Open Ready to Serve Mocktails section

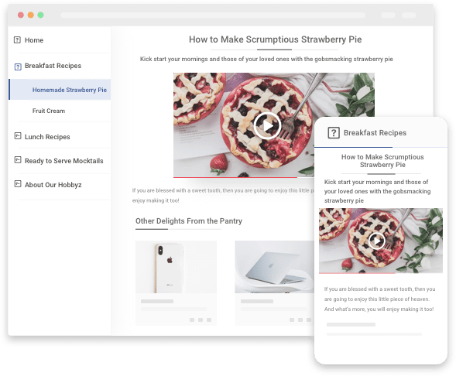coord(64,161)
